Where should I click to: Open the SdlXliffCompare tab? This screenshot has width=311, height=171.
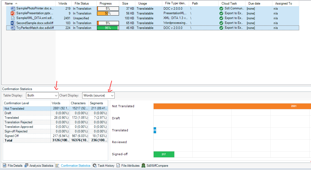(155, 166)
